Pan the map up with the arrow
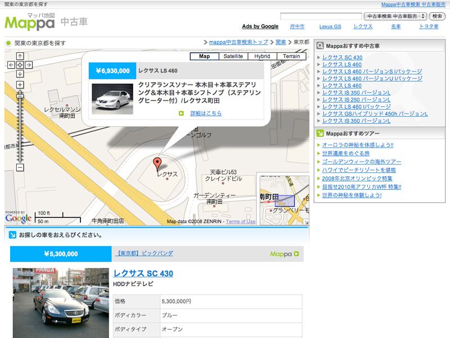The height and width of the screenshot is (338, 450). click(20, 56)
